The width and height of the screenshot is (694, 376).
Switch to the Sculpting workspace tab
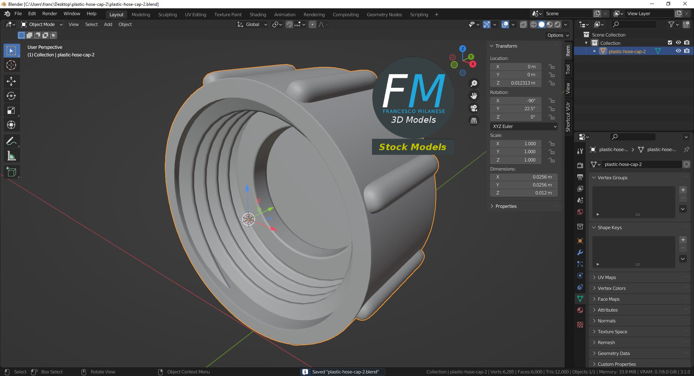click(x=167, y=15)
